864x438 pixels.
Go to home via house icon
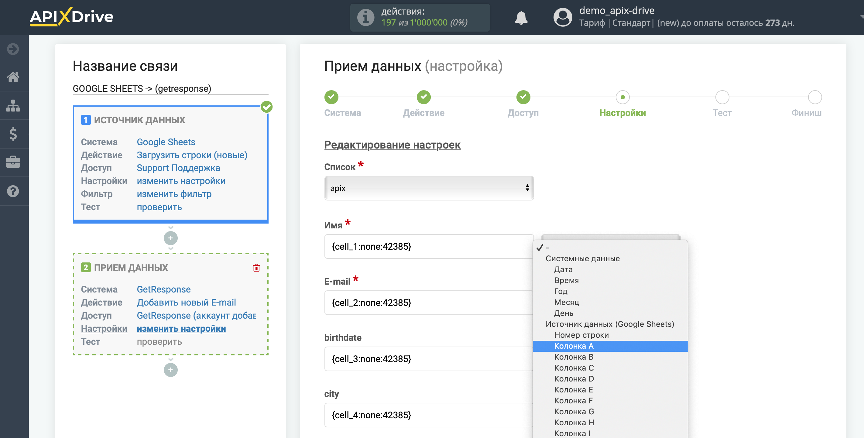pos(13,77)
